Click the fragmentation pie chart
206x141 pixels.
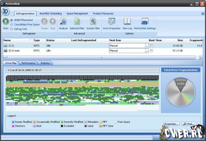pos(181,92)
